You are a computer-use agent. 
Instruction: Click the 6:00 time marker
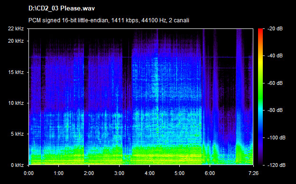coord(210,173)
